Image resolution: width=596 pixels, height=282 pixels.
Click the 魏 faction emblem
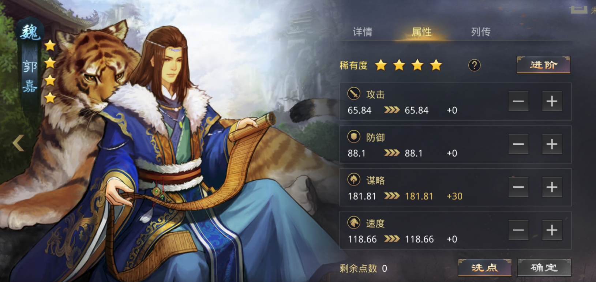click(30, 33)
